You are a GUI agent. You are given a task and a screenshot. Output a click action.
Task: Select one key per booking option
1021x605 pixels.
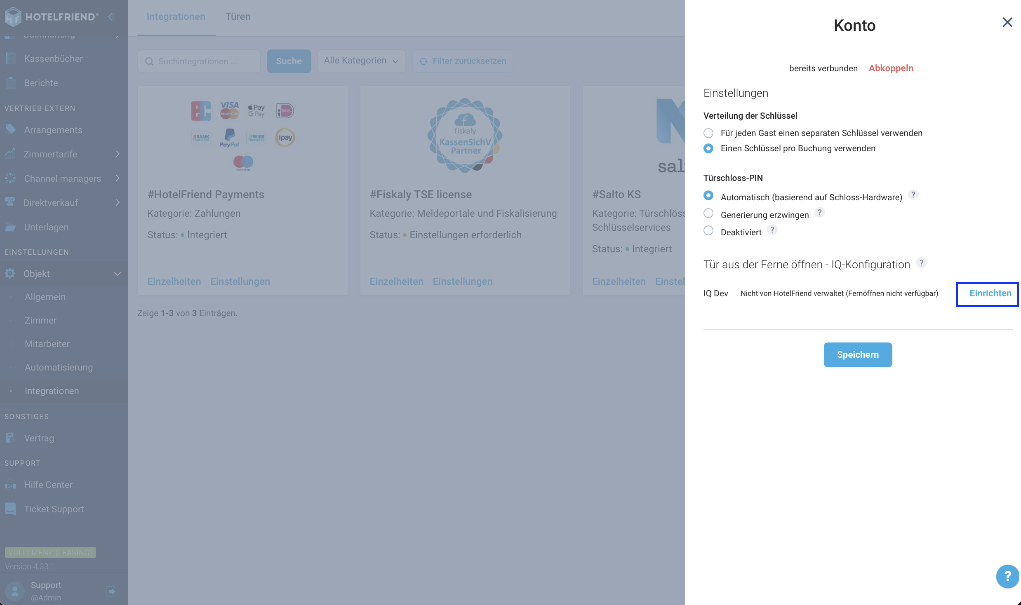(x=708, y=148)
